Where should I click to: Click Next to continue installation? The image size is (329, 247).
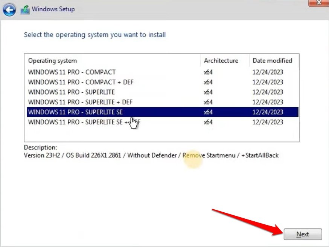303,234
